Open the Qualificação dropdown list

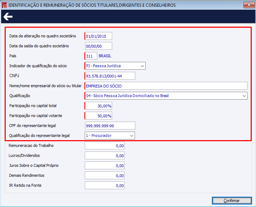coord(244,96)
